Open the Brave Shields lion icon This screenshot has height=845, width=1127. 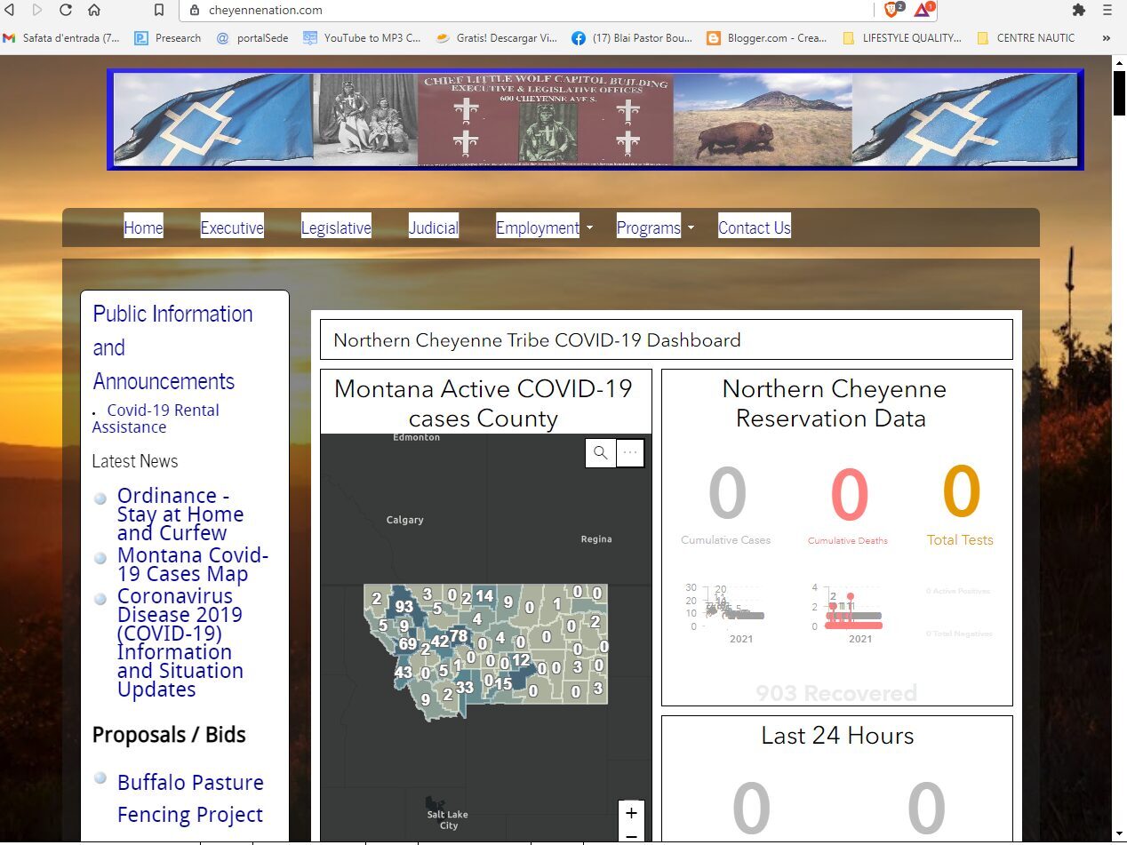[x=891, y=10]
